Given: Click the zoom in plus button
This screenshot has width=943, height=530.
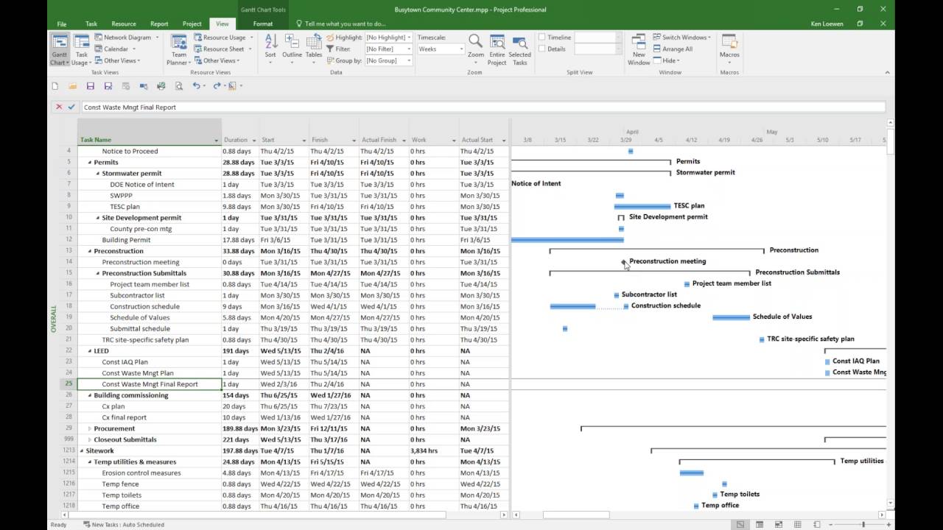Looking at the screenshot, I should [x=888, y=524].
